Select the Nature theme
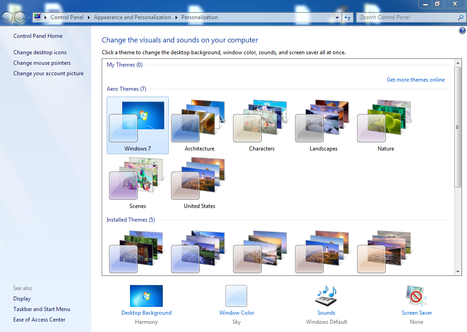The width and height of the screenshot is (467, 332). 386,125
